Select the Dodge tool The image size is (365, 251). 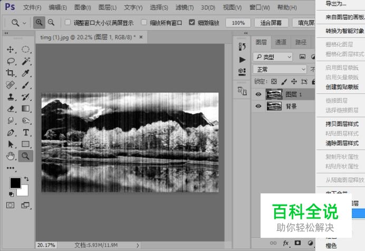pyautogui.click(x=25, y=120)
